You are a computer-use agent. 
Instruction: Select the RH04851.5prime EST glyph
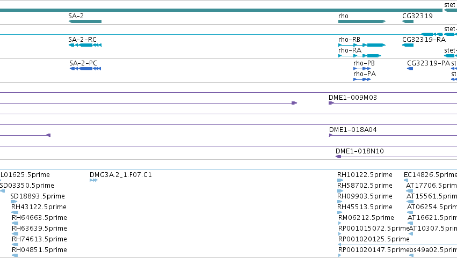15,255
